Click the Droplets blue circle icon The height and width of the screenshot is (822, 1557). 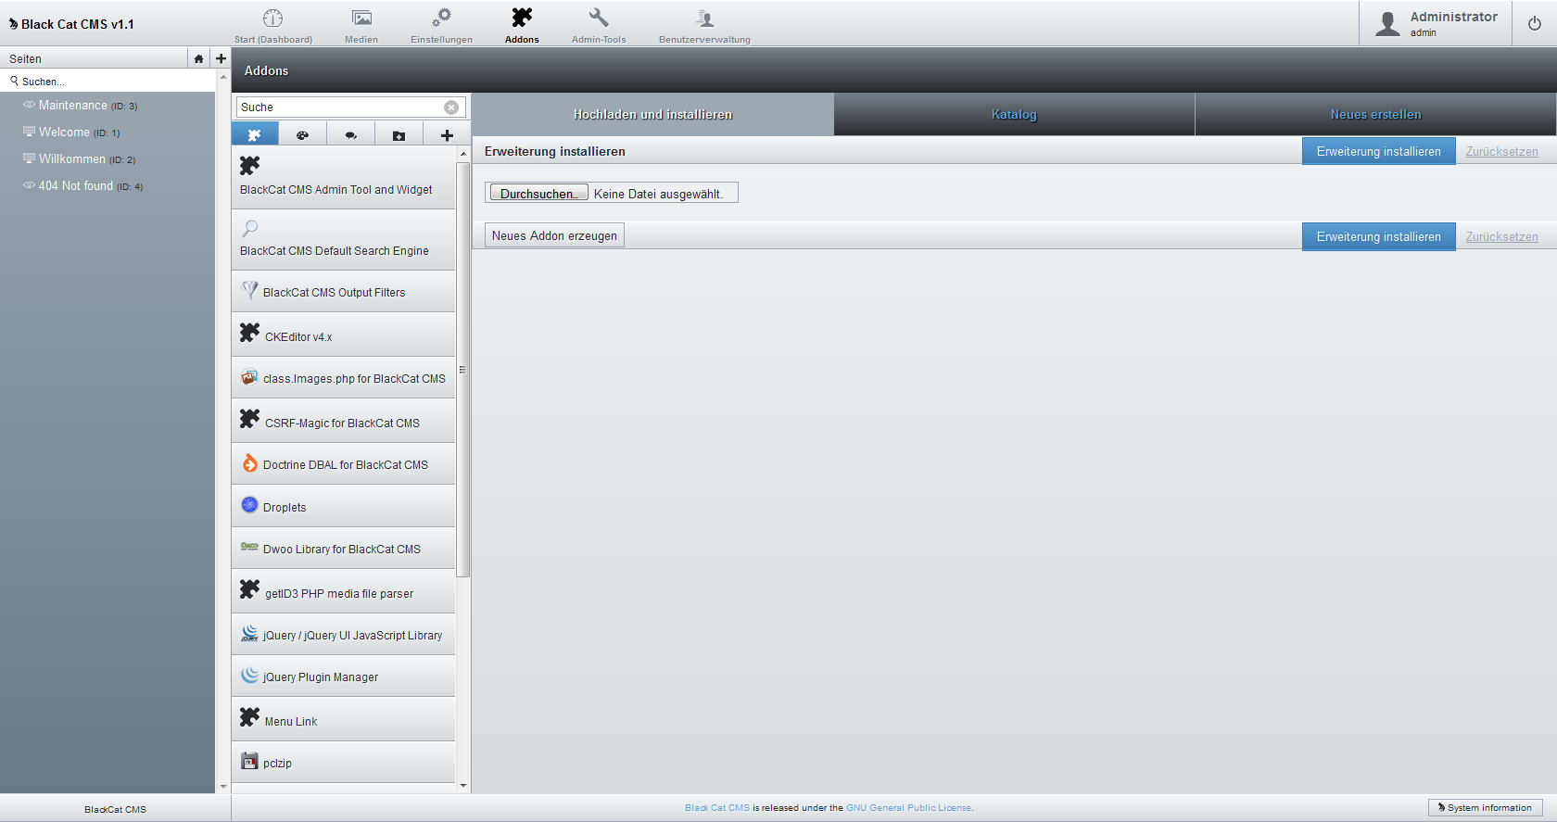click(x=249, y=505)
